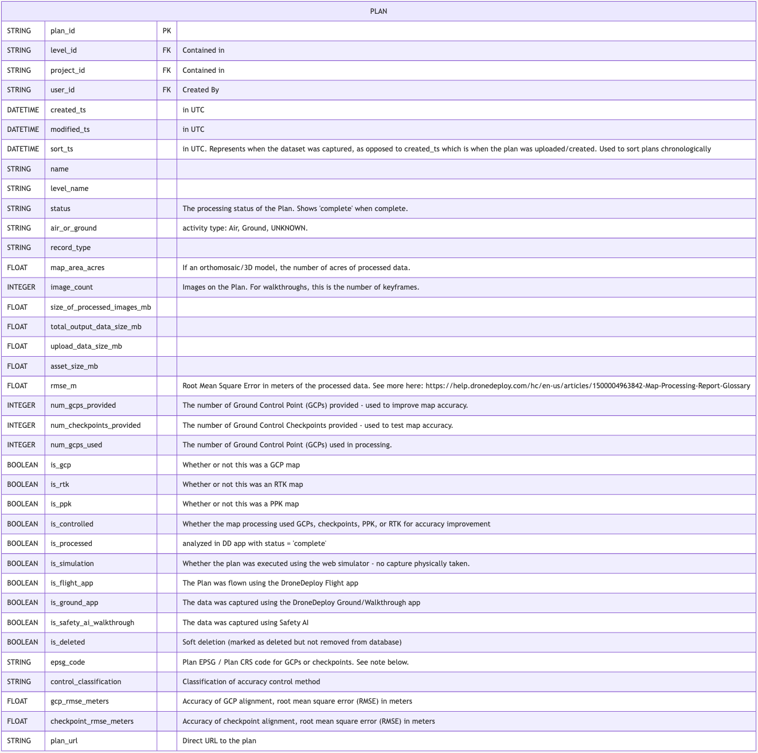Screen dimensions: 758x753
Task: Click the image_count description text
Action: tap(300, 287)
